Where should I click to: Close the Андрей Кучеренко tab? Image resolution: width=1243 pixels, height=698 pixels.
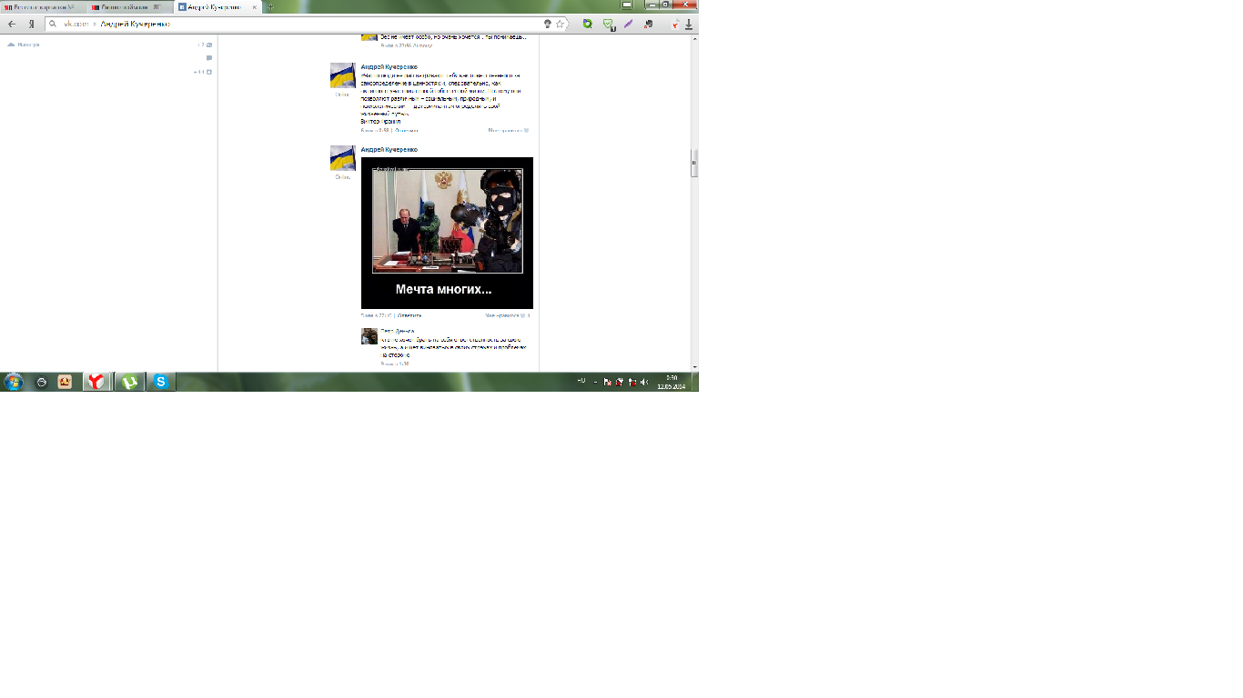(255, 6)
